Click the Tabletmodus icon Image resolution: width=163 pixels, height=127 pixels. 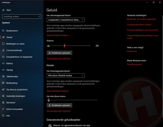click(x=3, y=76)
